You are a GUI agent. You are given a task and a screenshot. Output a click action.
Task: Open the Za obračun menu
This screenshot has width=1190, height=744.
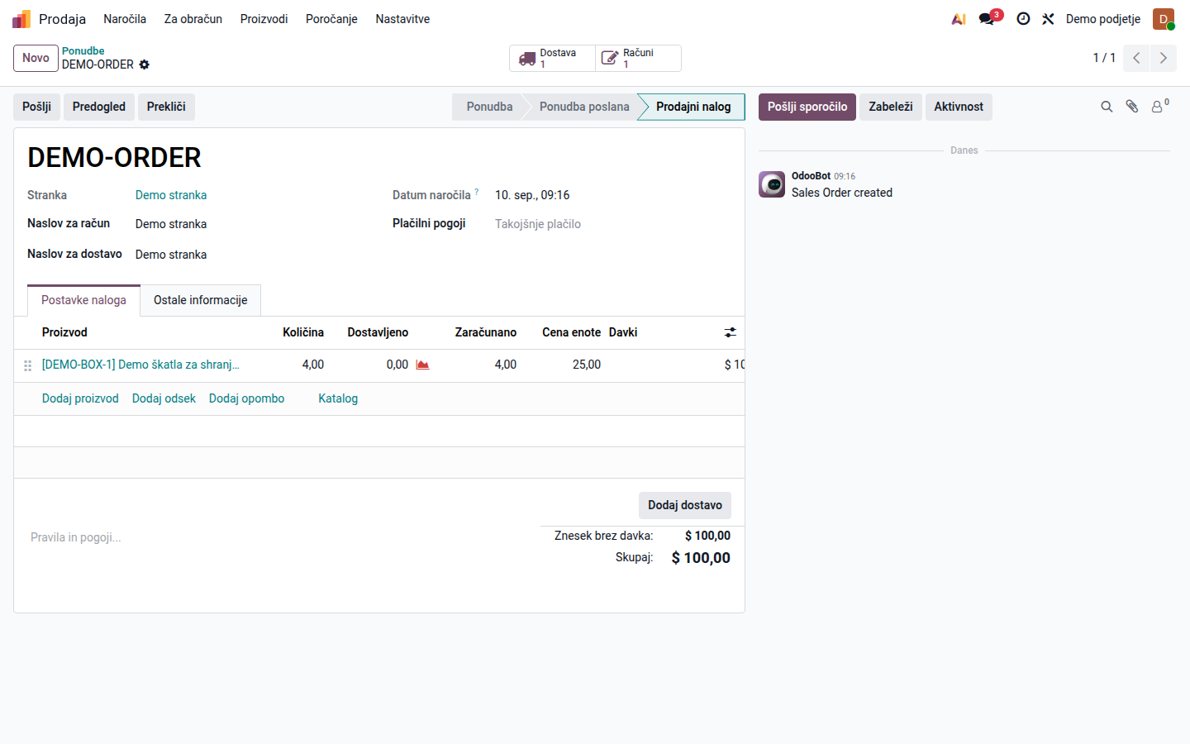point(193,19)
